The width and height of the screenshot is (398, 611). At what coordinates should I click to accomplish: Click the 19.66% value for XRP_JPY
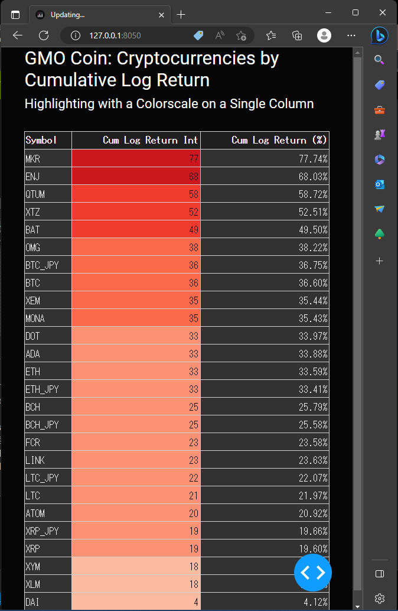click(265, 531)
